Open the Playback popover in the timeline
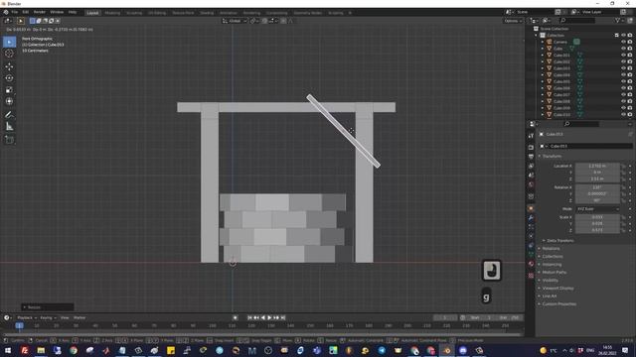 27,317
